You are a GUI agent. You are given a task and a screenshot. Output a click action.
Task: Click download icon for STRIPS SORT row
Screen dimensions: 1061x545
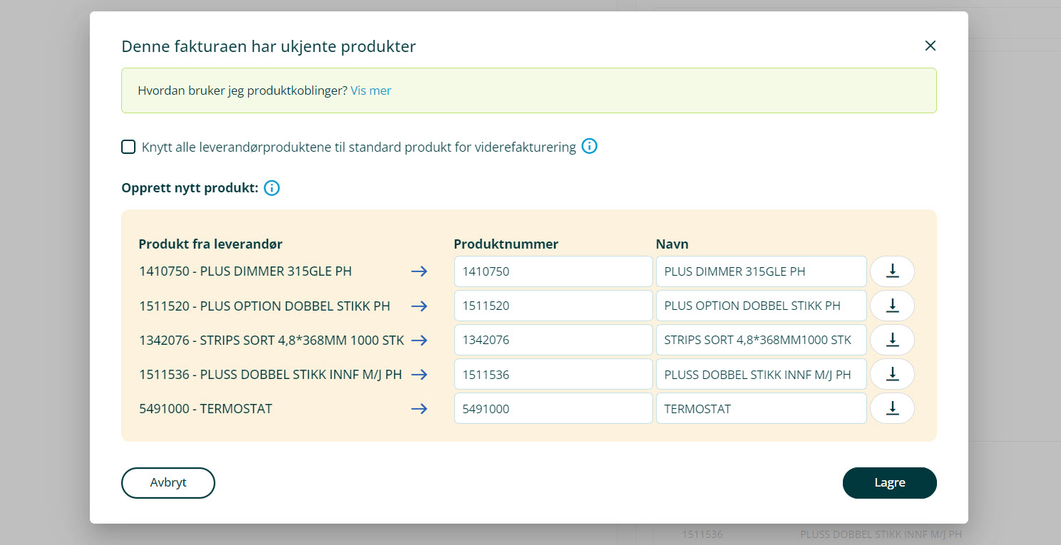point(892,340)
